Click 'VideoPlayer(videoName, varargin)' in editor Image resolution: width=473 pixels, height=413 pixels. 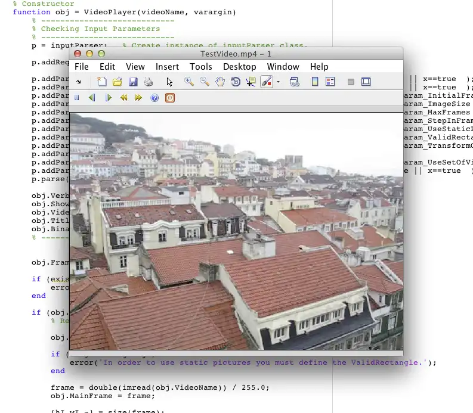[x=160, y=13]
